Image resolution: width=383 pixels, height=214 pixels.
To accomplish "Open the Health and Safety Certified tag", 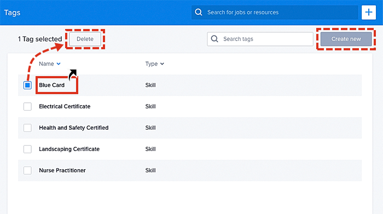I will tap(74, 128).
